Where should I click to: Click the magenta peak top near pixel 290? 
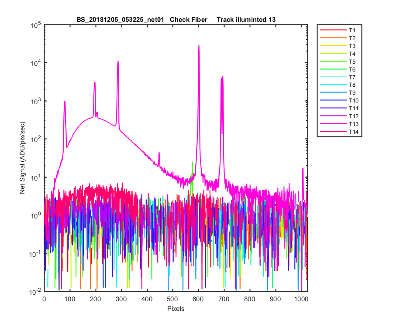click(x=118, y=62)
